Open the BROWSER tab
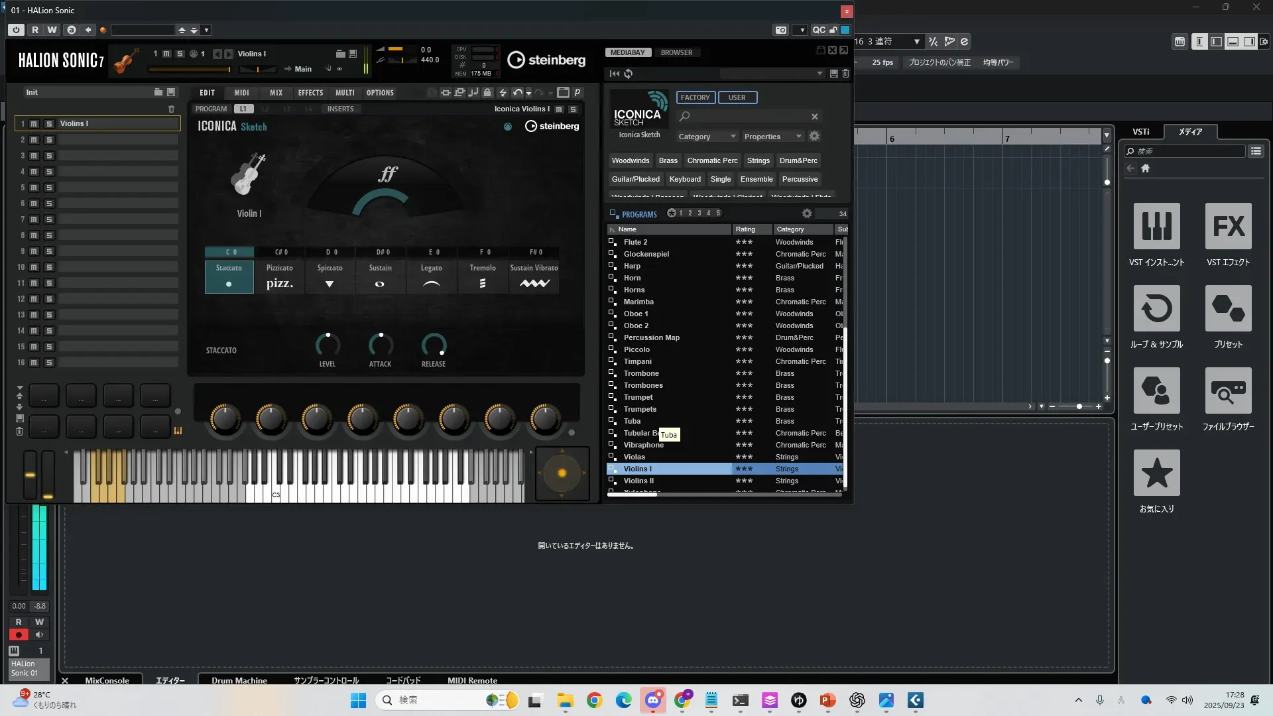The height and width of the screenshot is (716, 1273). click(x=676, y=52)
